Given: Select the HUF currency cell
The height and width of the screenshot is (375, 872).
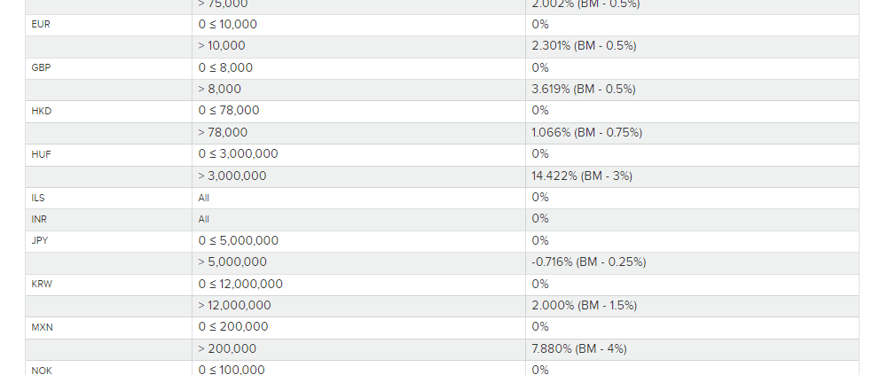Looking at the screenshot, I should point(41,154).
